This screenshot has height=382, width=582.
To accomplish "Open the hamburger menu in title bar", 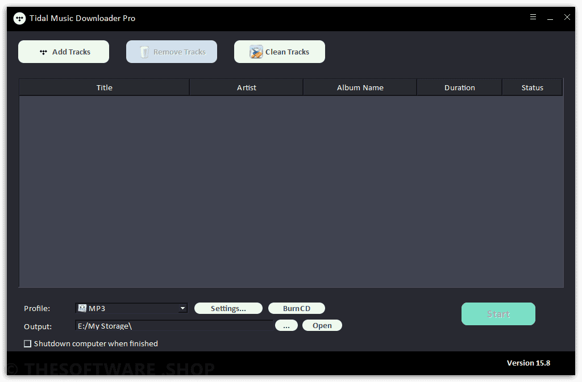I will pyautogui.click(x=533, y=17).
